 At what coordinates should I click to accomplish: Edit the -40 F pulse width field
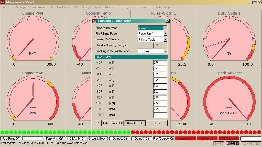[160, 63]
